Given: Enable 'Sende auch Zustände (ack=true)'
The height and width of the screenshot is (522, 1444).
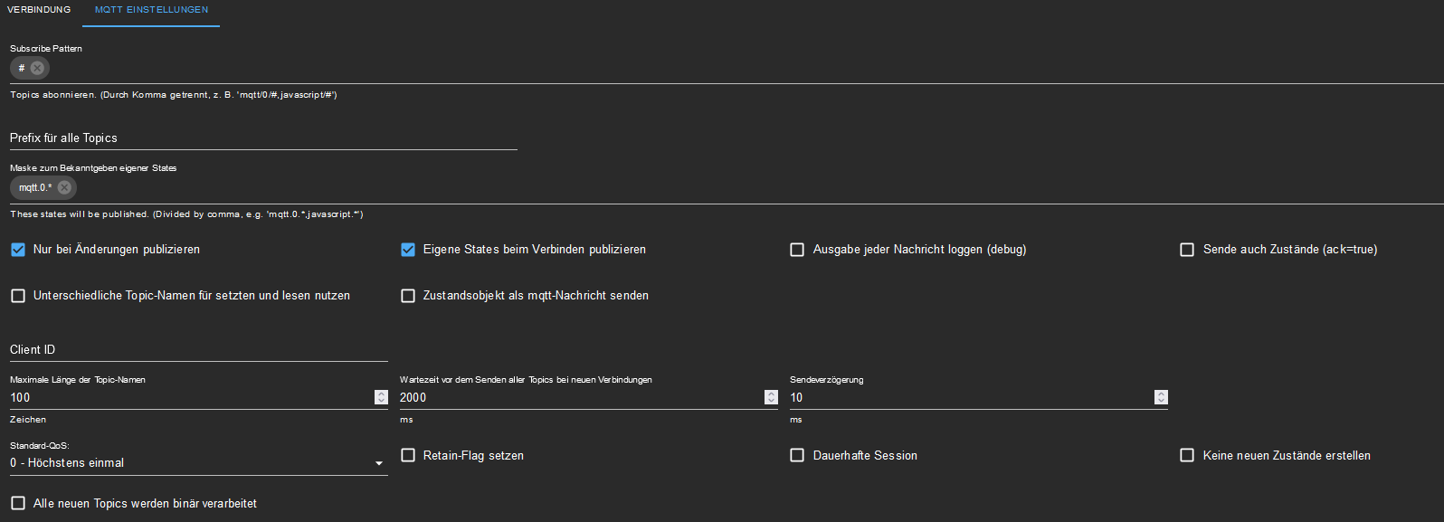Looking at the screenshot, I should (1187, 250).
